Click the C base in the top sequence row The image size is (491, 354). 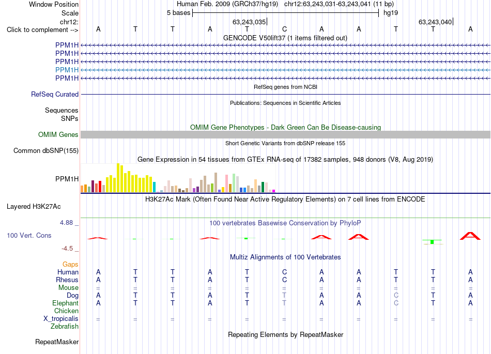(284, 29)
